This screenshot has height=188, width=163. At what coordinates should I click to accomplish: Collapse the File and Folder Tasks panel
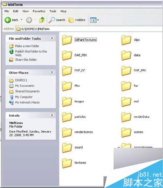click(52, 38)
